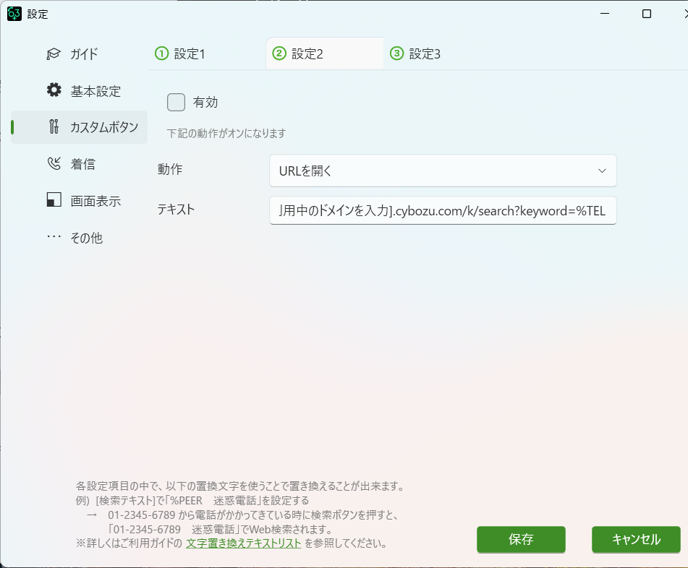Click the chevron arrow of 動作 combo box
This screenshot has height=568, width=688.
602,171
